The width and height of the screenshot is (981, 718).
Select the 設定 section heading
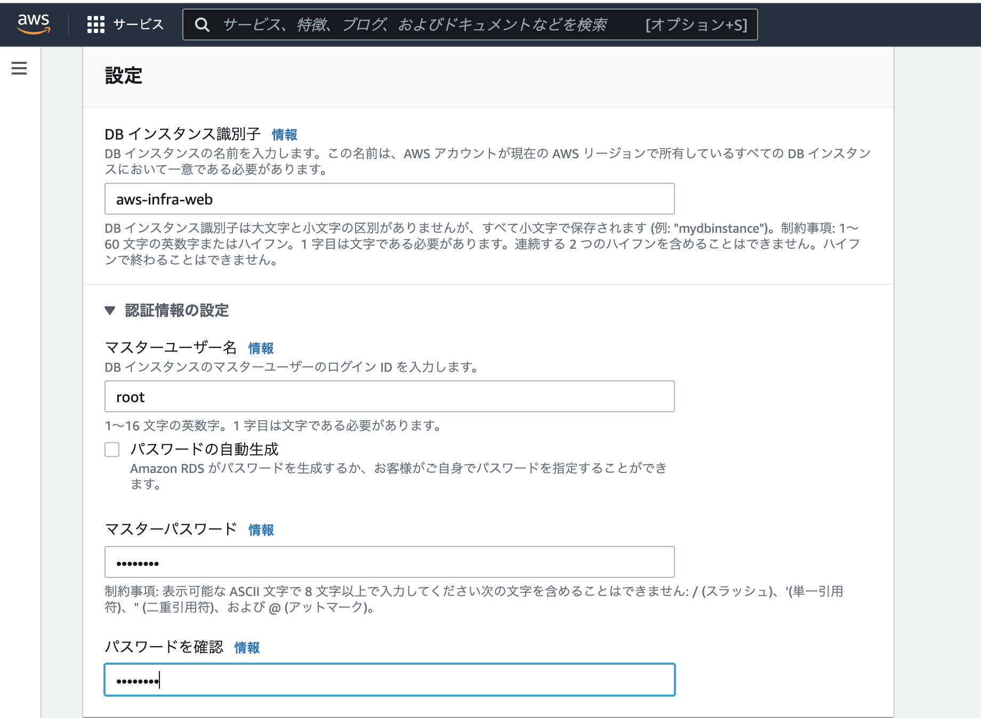(123, 75)
